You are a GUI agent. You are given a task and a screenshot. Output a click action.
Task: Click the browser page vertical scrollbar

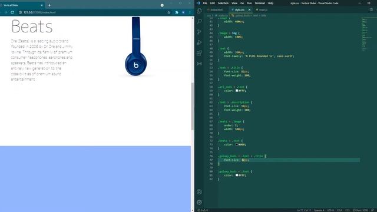point(193,106)
